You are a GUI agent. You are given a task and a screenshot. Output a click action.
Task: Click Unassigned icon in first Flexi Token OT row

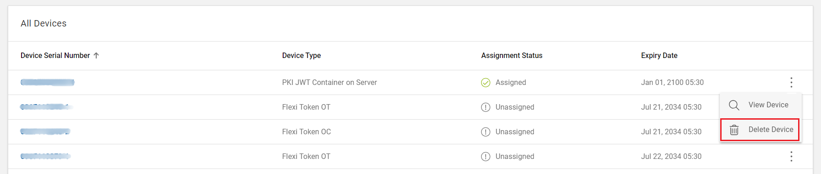(486, 107)
